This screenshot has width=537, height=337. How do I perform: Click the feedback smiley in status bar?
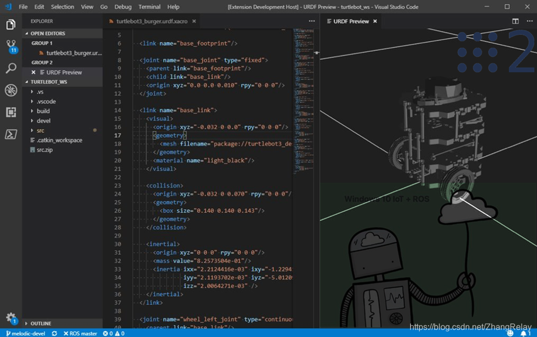(x=510, y=333)
